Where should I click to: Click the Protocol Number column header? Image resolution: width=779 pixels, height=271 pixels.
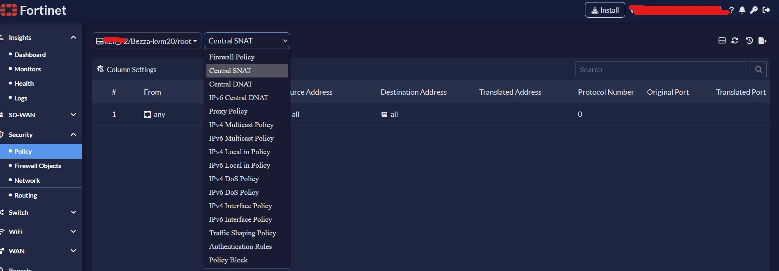click(606, 92)
